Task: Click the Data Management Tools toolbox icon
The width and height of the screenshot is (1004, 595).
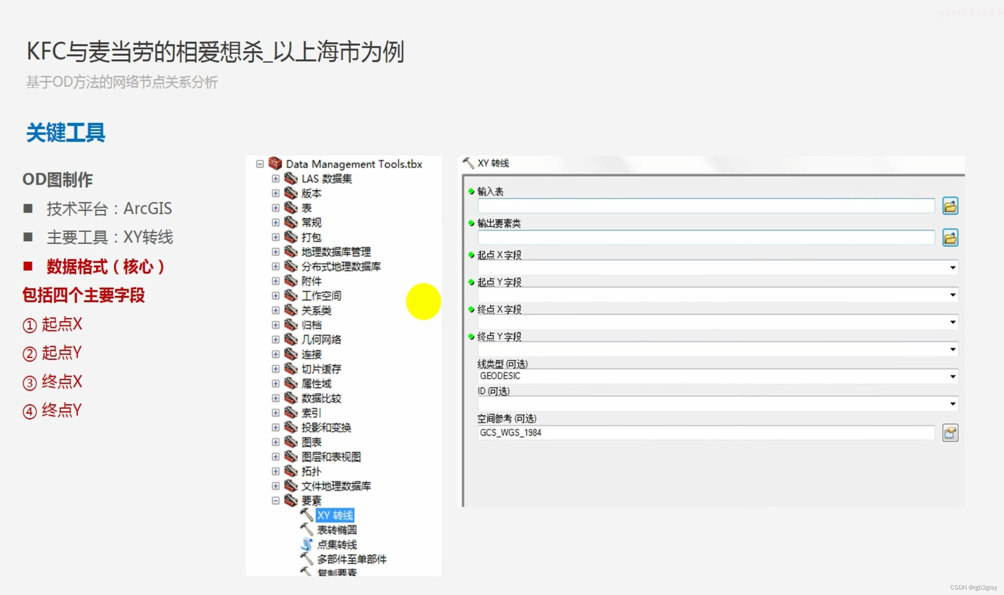Action: click(x=276, y=164)
